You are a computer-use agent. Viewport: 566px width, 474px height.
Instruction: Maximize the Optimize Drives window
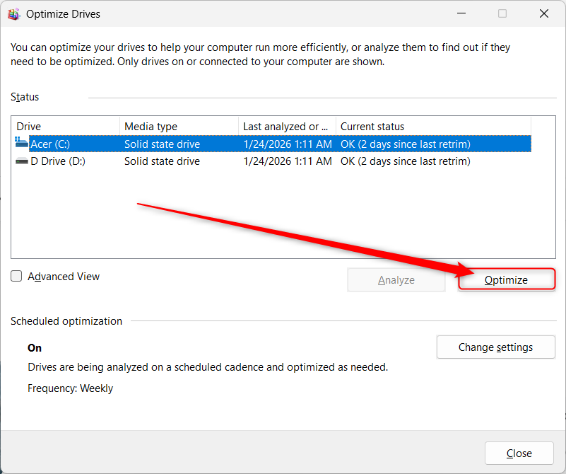502,13
